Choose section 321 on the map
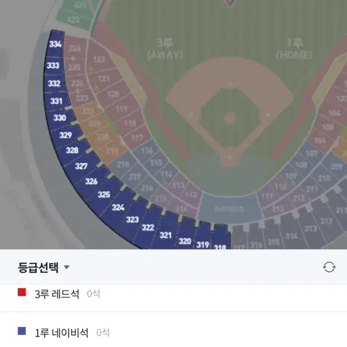This screenshot has height=347, width=347. pyautogui.click(x=166, y=235)
